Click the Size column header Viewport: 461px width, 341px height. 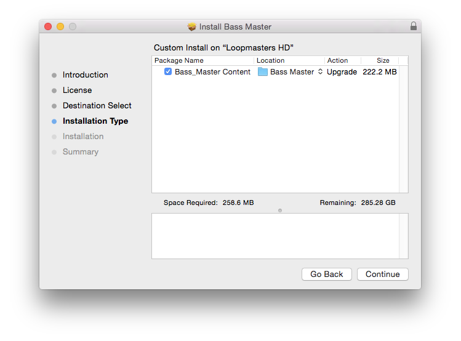point(383,61)
